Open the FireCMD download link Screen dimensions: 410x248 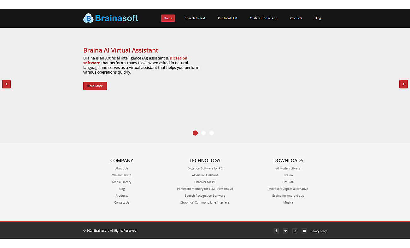(x=288, y=182)
